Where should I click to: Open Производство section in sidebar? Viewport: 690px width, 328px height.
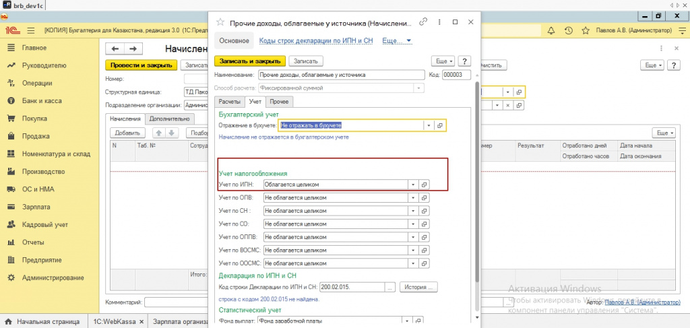(44, 172)
